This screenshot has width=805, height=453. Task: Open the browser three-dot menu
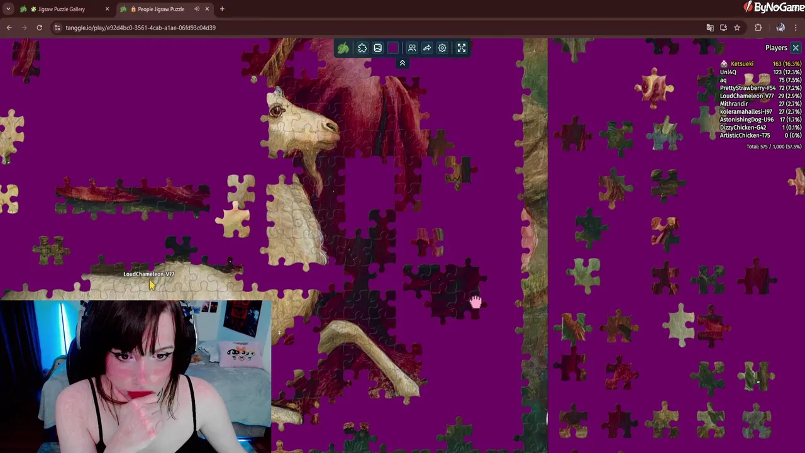pos(796,28)
